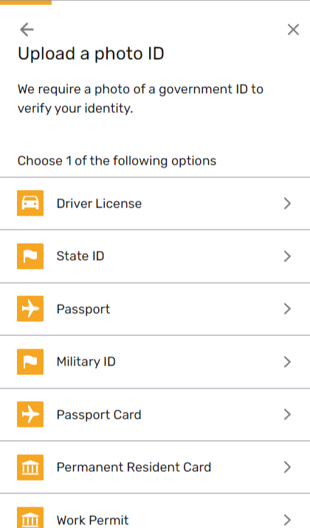Click the flag icon beside State ID
310x528 pixels.
point(30,256)
